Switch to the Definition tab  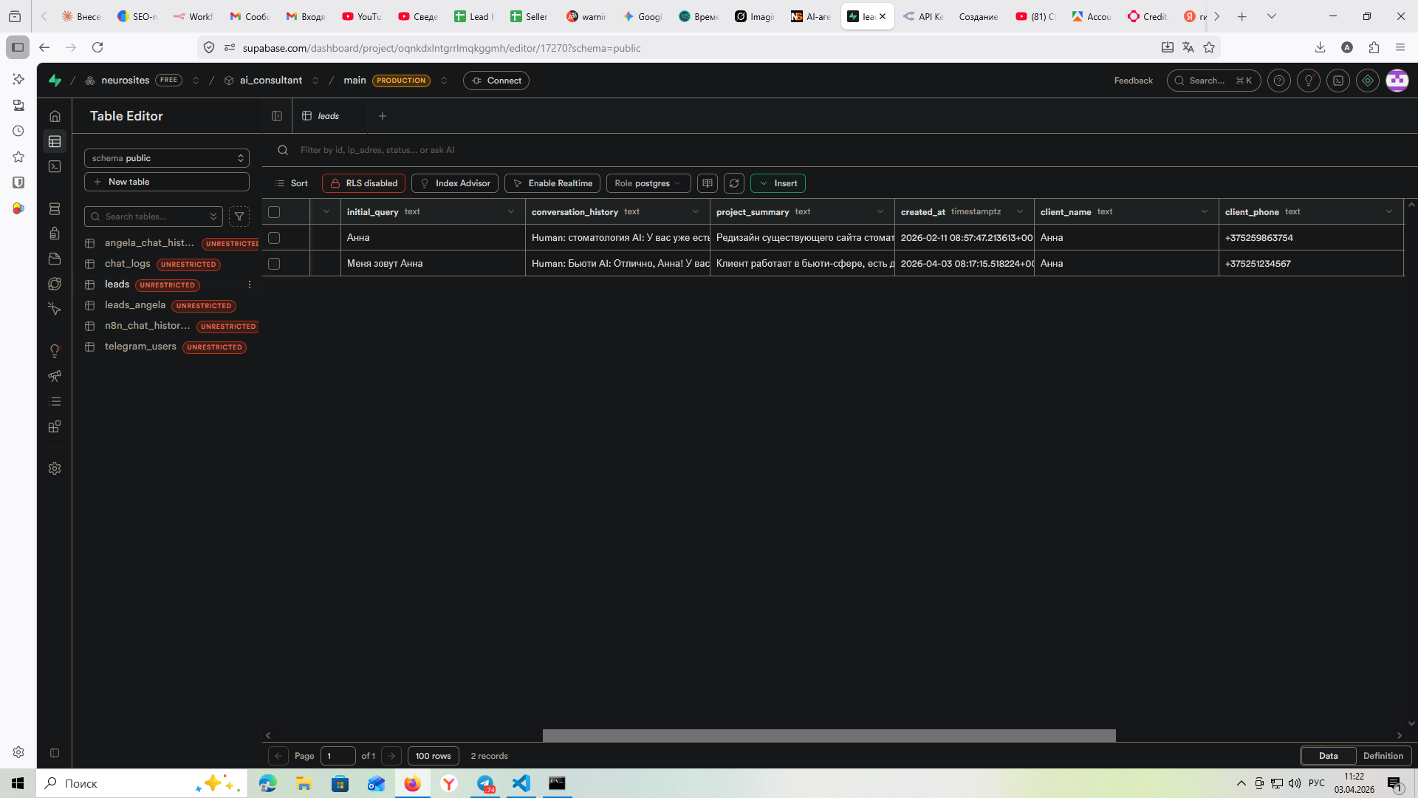(1383, 756)
